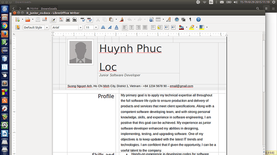
Task: Go to the Home breadcrumb location
Action: coord(33,8)
